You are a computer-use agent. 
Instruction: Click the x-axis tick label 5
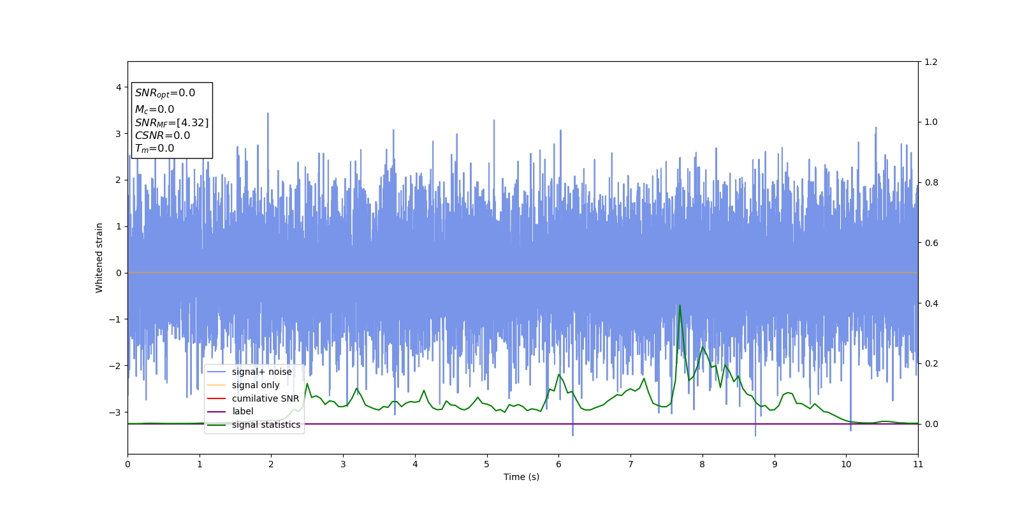pyautogui.click(x=487, y=464)
